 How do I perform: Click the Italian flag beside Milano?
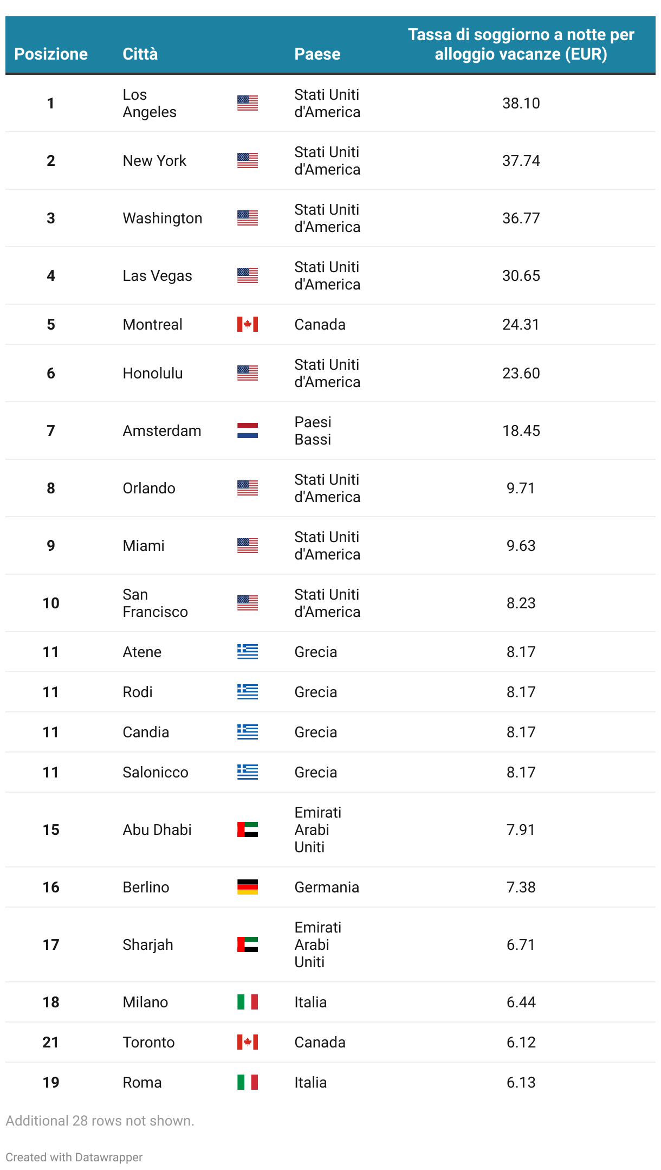(248, 1002)
